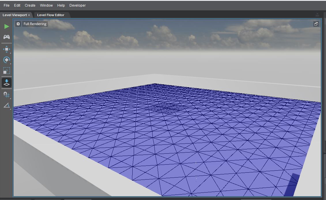The width and height of the screenshot is (326, 200).
Task: Open viewport settings gear icon
Action: point(18,24)
